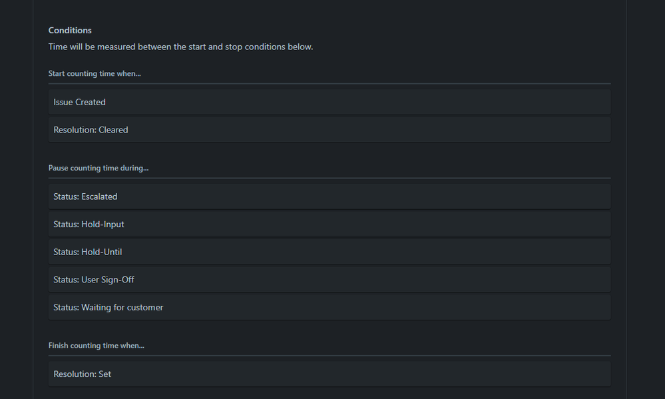Click the time measurement description text
Viewport: 665px width, 399px height.
(x=180, y=47)
